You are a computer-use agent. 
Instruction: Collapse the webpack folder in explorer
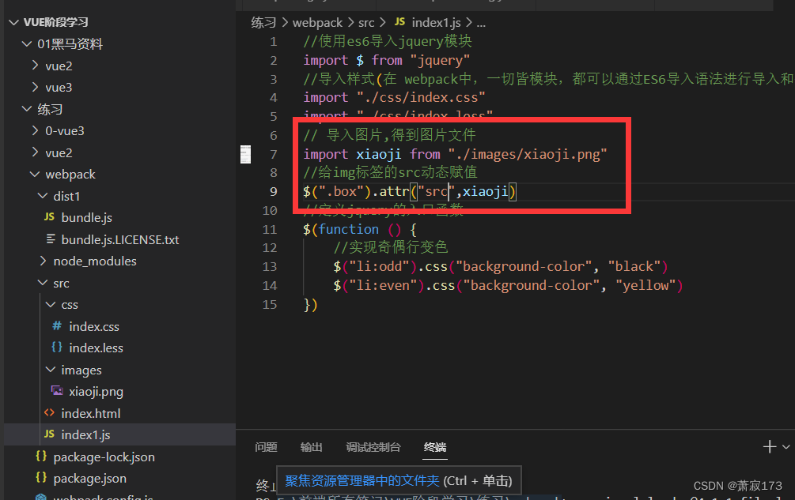tap(35, 175)
